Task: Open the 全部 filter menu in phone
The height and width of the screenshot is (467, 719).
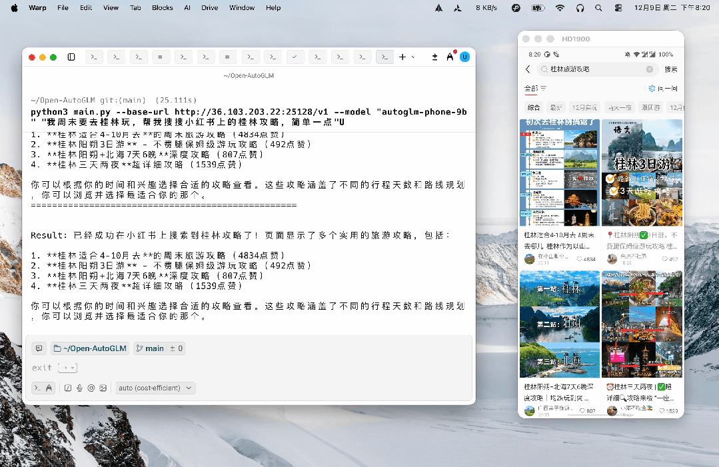Action: (535, 89)
